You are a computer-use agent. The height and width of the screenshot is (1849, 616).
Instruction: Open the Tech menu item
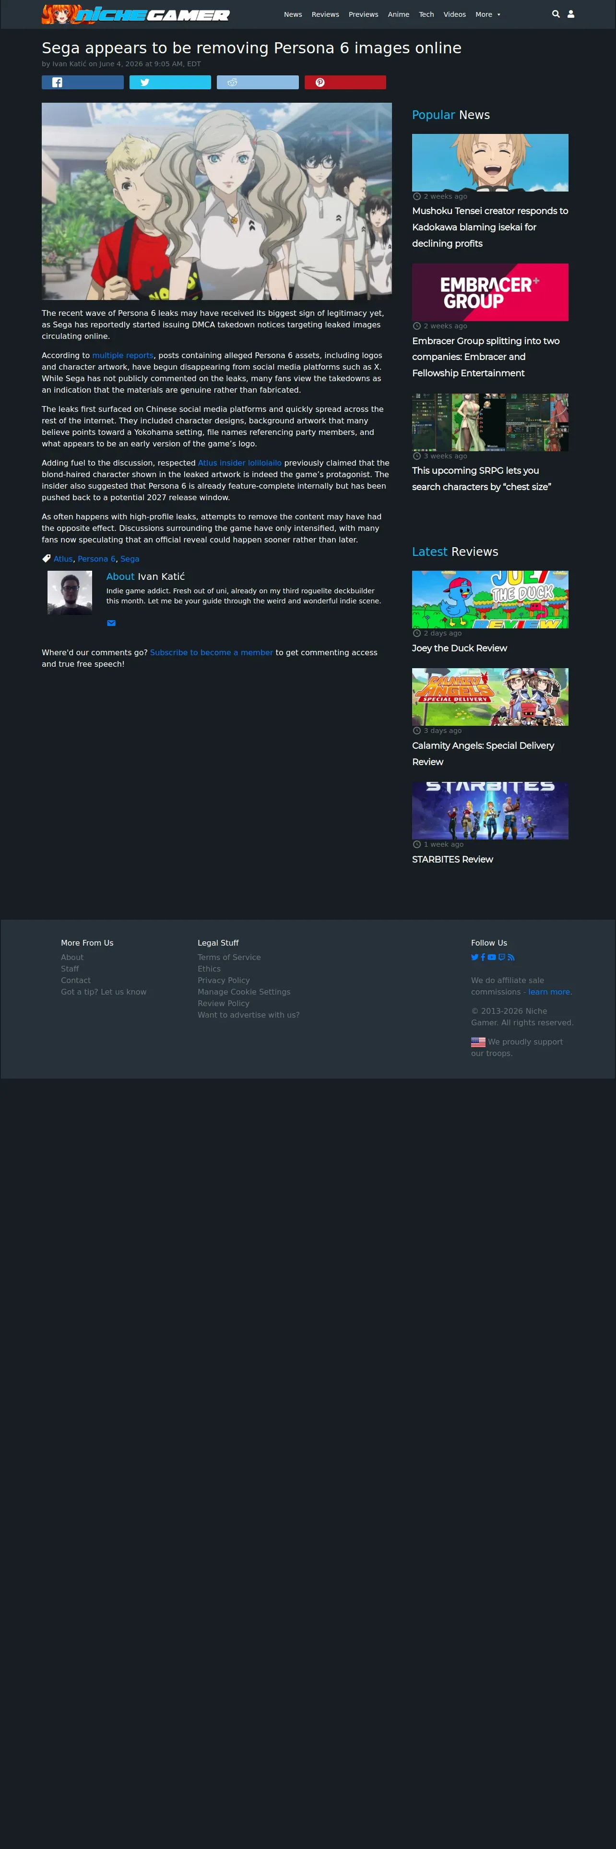click(426, 14)
